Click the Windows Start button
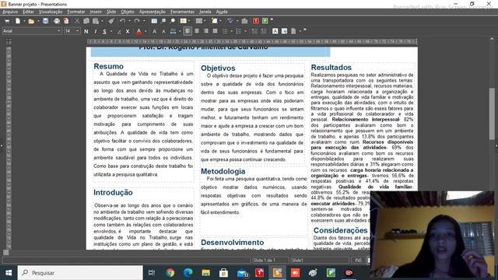The height and width of the screenshot is (280, 498). coord(9,273)
